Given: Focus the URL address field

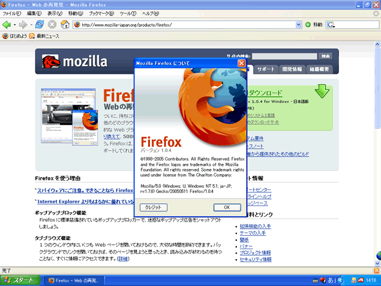Looking at the screenshot, I should [188, 25].
